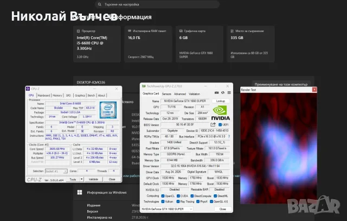This screenshot has height=221, width=347.
Task: Click the TU116 GPU value
Action: (171, 107)
